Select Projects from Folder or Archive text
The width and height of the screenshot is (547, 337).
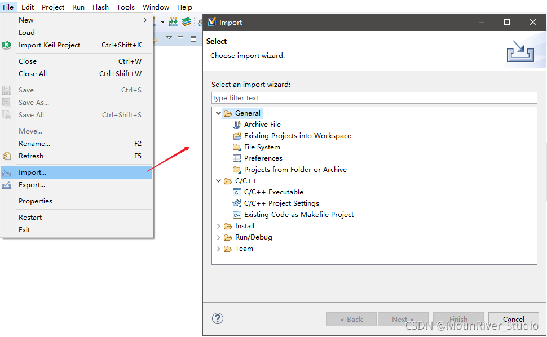(x=295, y=170)
